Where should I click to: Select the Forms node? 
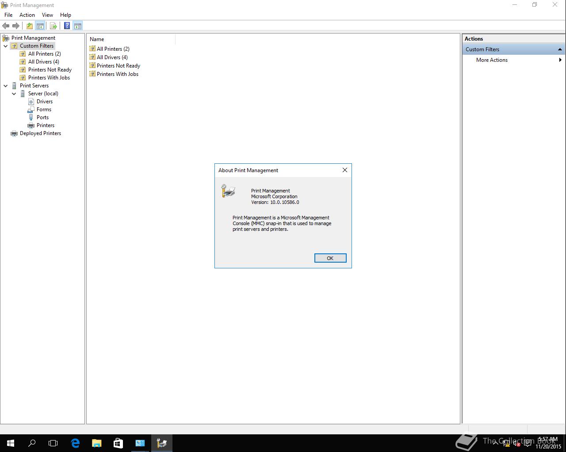click(x=43, y=109)
